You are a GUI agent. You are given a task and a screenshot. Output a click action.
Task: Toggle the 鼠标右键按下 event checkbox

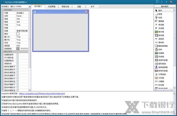[x=18, y=75]
